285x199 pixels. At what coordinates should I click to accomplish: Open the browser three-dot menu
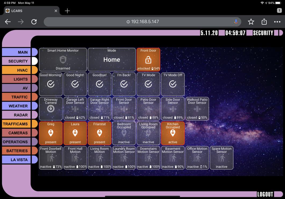(x=277, y=22)
